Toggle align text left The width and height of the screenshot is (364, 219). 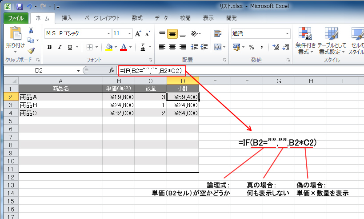pyautogui.click(x=162, y=47)
